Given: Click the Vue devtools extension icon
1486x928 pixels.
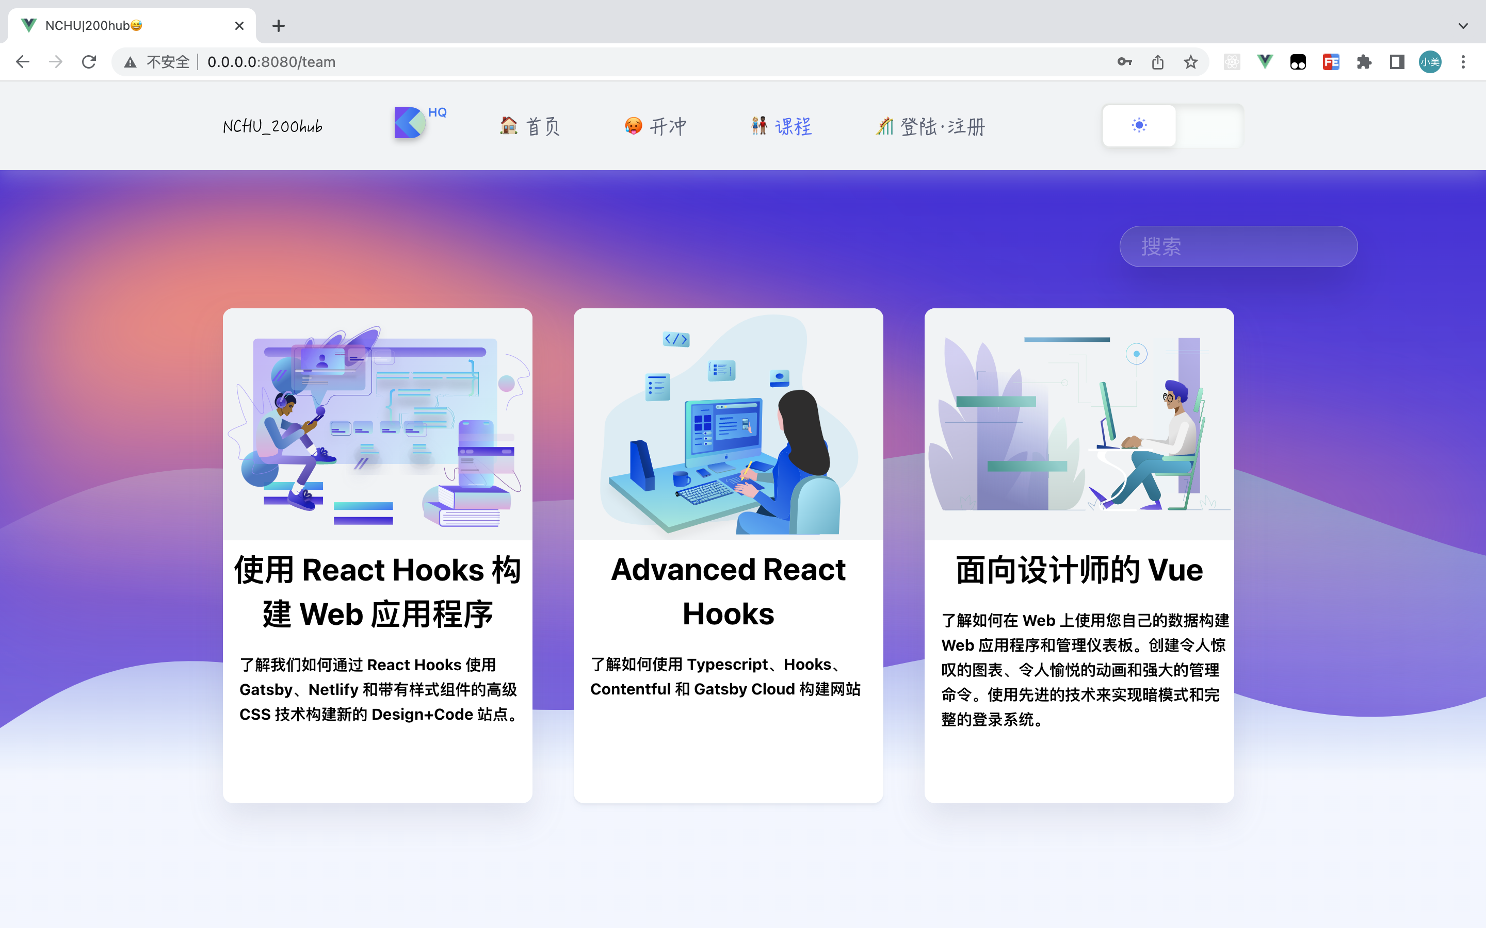Looking at the screenshot, I should tap(1265, 62).
